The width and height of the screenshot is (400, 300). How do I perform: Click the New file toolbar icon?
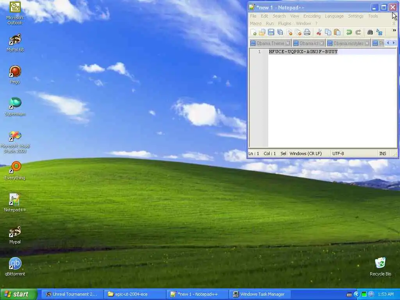click(253, 32)
